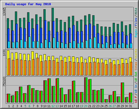Select the orange Sites bar for day 8
The image size is (139, 109).
point(37,66)
